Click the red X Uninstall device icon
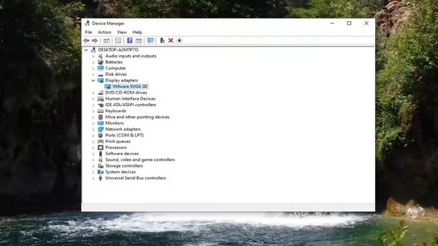 [x=170, y=41]
